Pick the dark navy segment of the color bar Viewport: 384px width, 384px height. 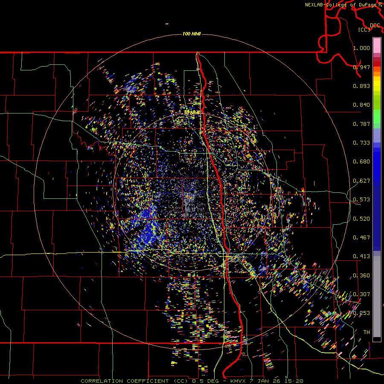click(x=377, y=218)
